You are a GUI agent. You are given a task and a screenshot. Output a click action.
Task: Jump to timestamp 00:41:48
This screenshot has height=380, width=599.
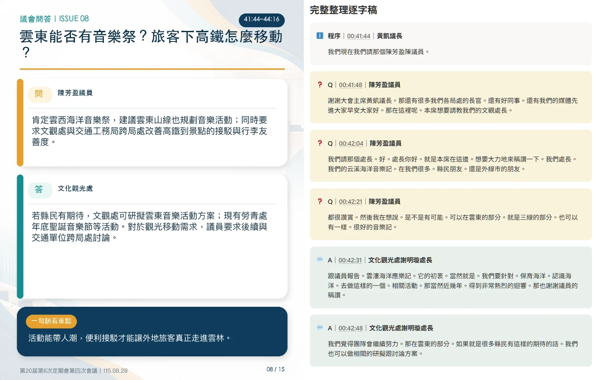[350, 85]
